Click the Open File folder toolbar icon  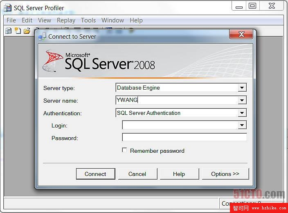(27, 31)
